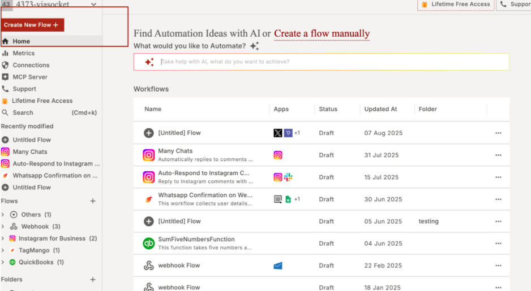Screen dimensions: 531x291
Task: Add a new flow with Flows plus icon
Action: click(93, 201)
